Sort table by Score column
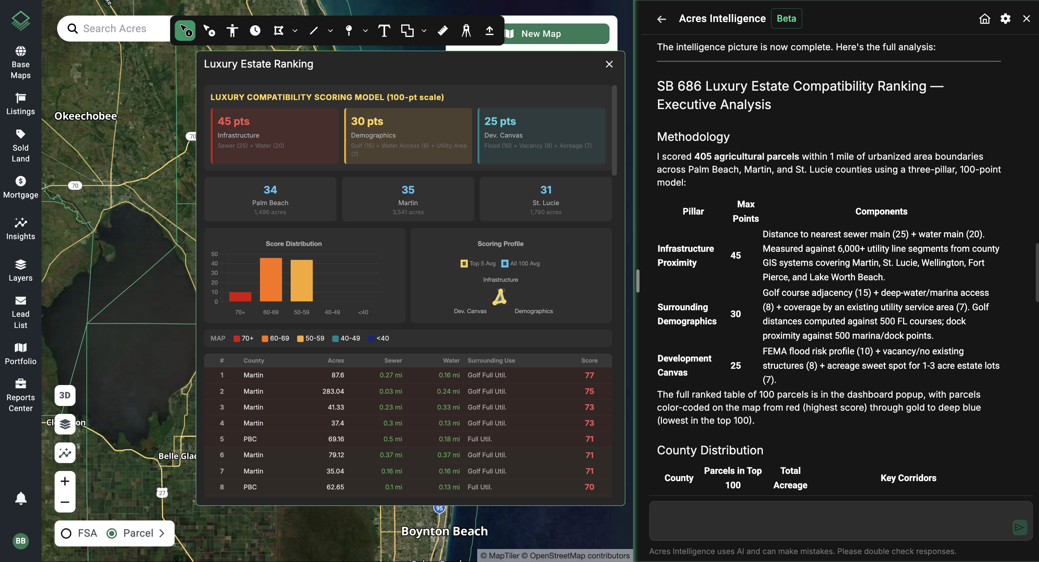The width and height of the screenshot is (1039, 562). pyautogui.click(x=589, y=360)
